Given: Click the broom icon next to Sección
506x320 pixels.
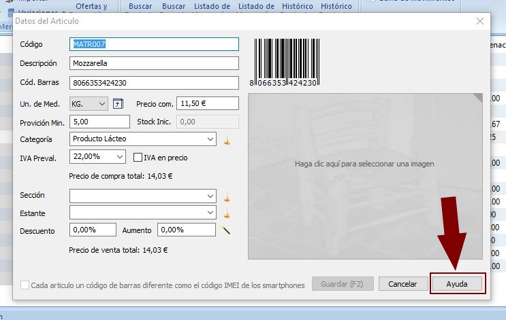Looking at the screenshot, I should [227, 197].
